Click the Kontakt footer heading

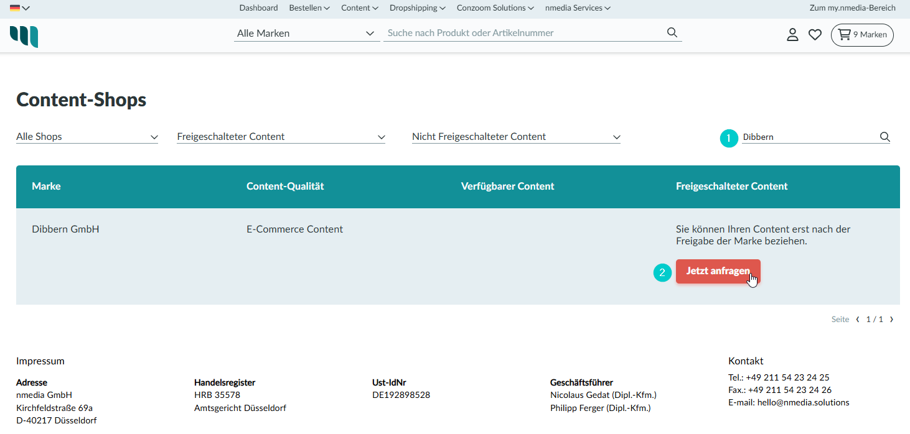coord(746,361)
